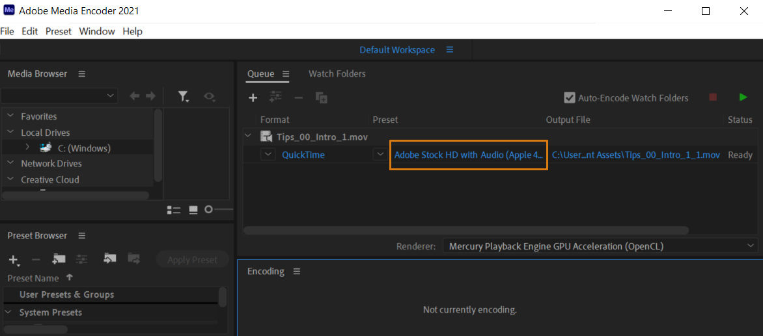This screenshot has height=336, width=763.
Task: Collapse the Network Drives section
Action: point(10,163)
